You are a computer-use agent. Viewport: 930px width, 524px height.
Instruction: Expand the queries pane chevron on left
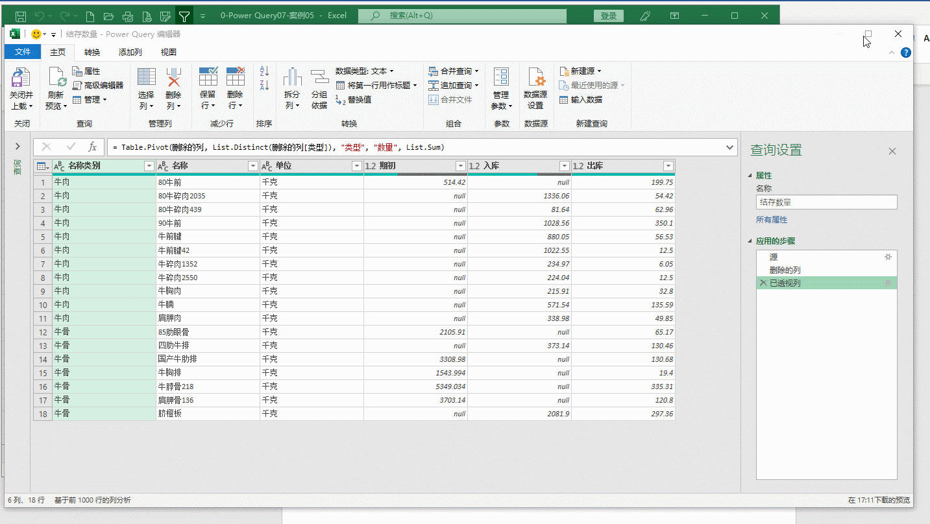point(18,147)
